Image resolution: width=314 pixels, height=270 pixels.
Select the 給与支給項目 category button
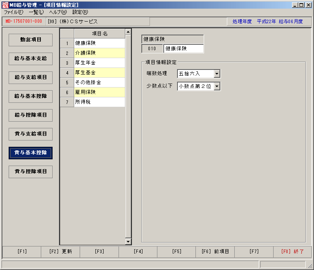point(31,78)
